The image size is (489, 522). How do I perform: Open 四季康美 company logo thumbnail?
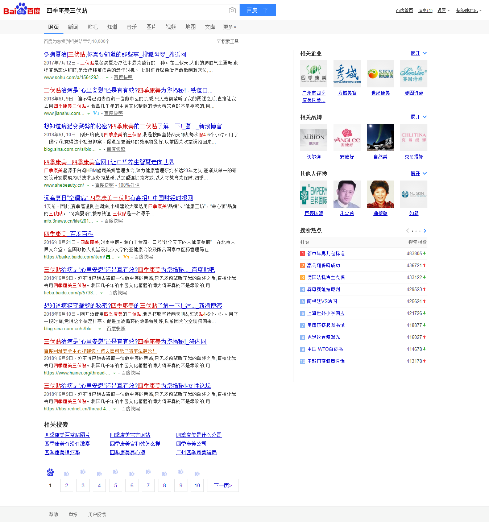tap(314, 74)
